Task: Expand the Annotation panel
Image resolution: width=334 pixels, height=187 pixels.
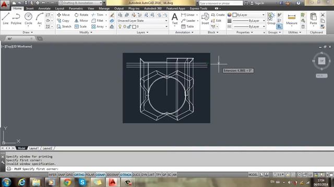Action: tap(184, 32)
